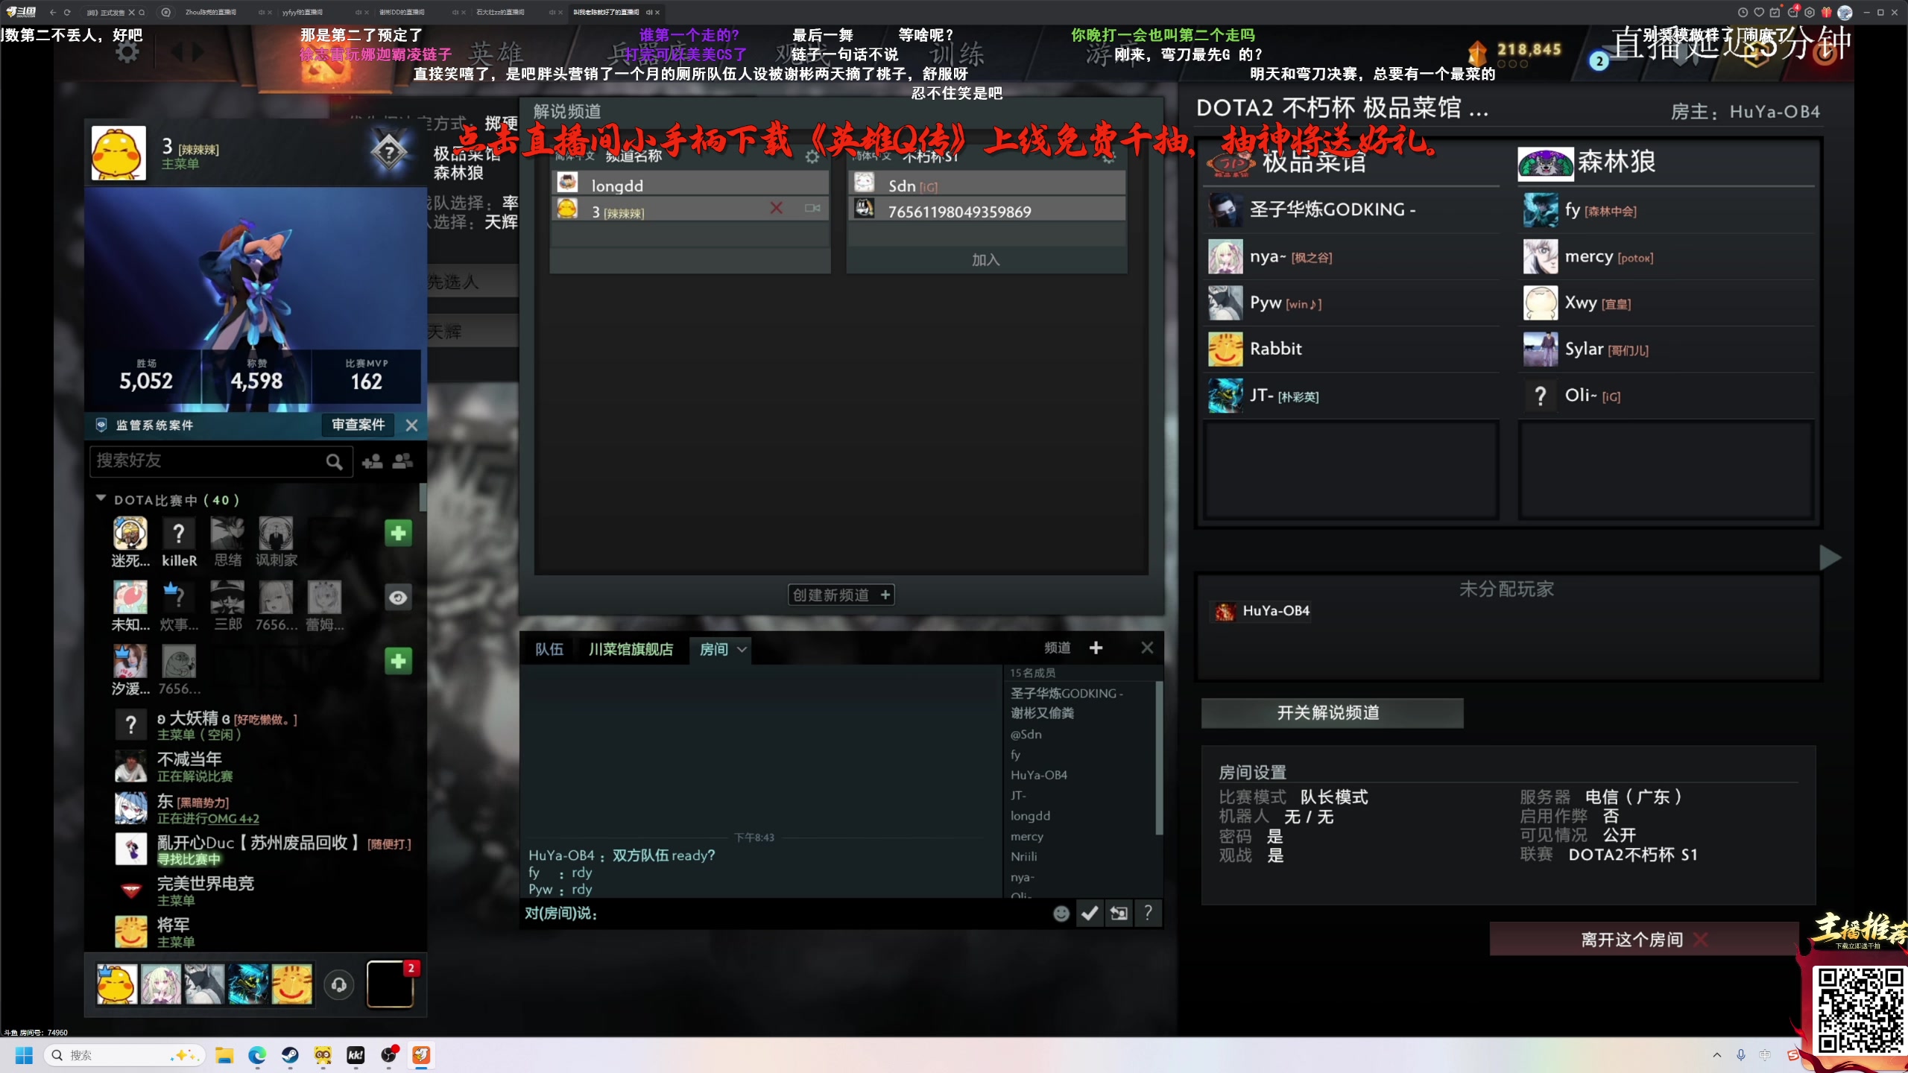Viewport: 1908px width, 1073px height.
Task: Close the chat panel with X
Action: [x=1147, y=648]
